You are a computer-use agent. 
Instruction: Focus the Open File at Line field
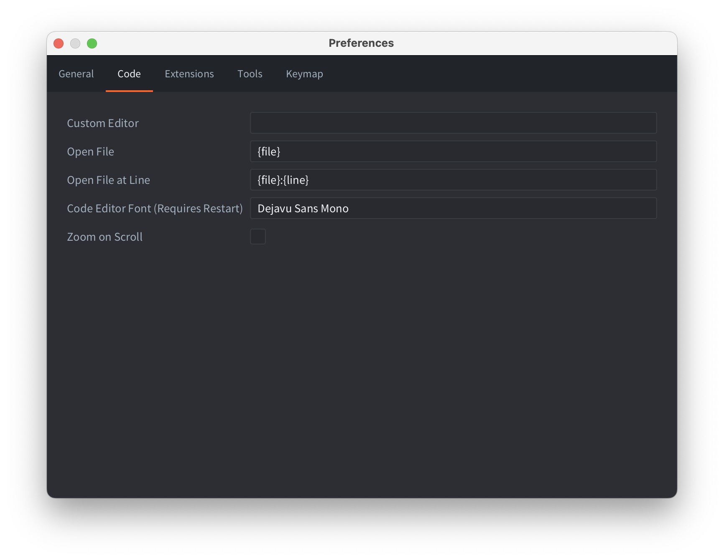point(453,180)
